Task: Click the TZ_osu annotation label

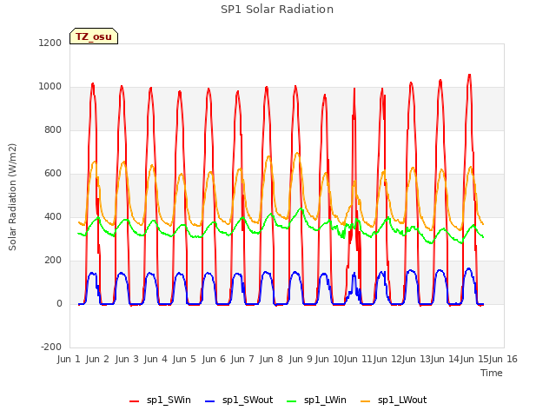Action: click(94, 36)
